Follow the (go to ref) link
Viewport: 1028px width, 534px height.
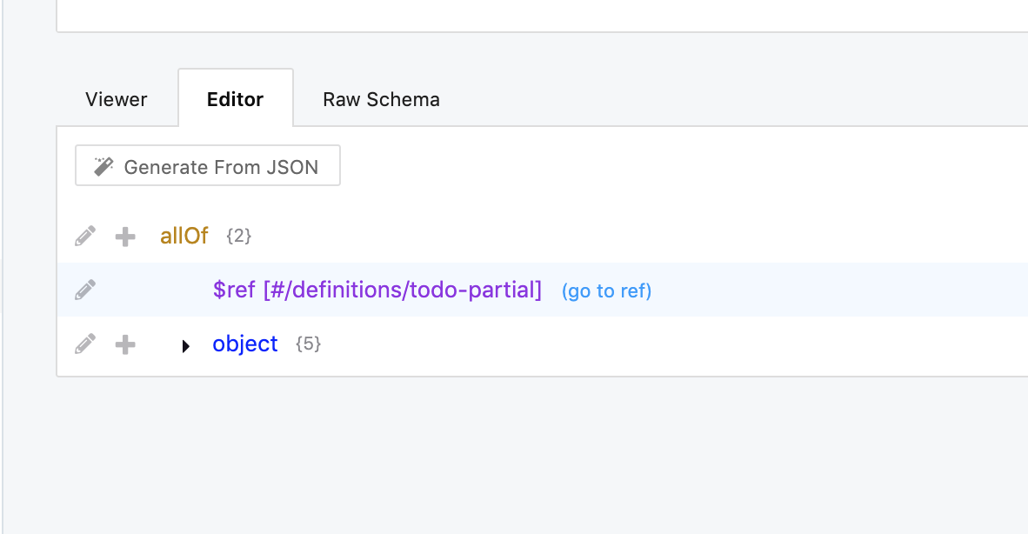[x=606, y=290]
